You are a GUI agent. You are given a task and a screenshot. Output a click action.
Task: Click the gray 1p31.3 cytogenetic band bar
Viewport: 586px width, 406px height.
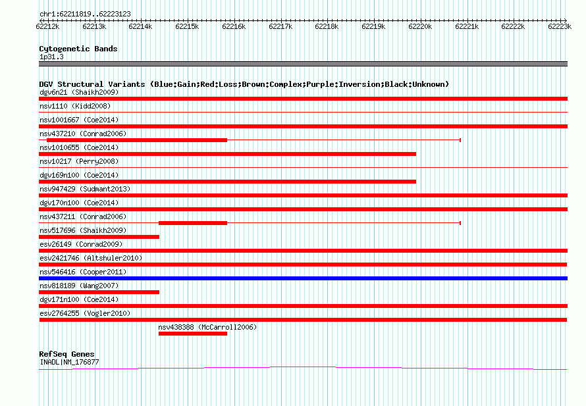click(303, 64)
